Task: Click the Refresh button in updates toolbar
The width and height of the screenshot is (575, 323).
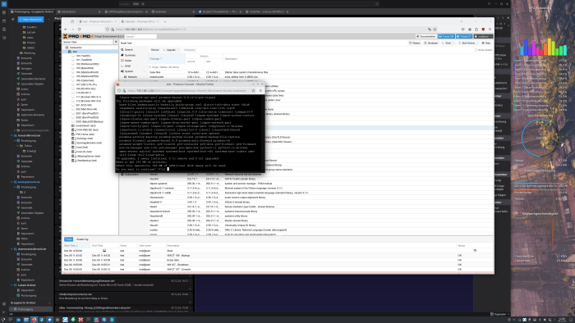Action: (x=154, y=50)
